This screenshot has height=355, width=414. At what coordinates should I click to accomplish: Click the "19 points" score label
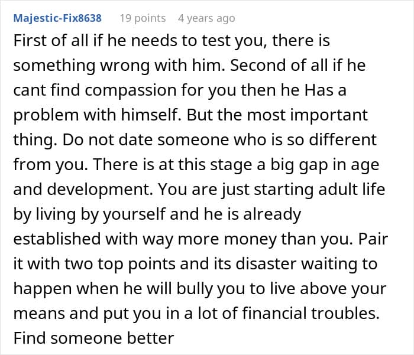click(143, 18)
